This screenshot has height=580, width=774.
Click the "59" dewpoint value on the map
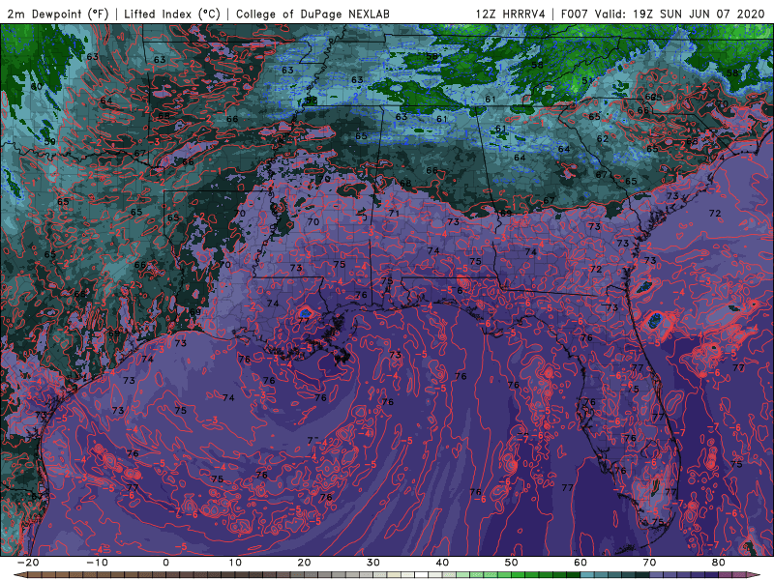coord(50,141)
